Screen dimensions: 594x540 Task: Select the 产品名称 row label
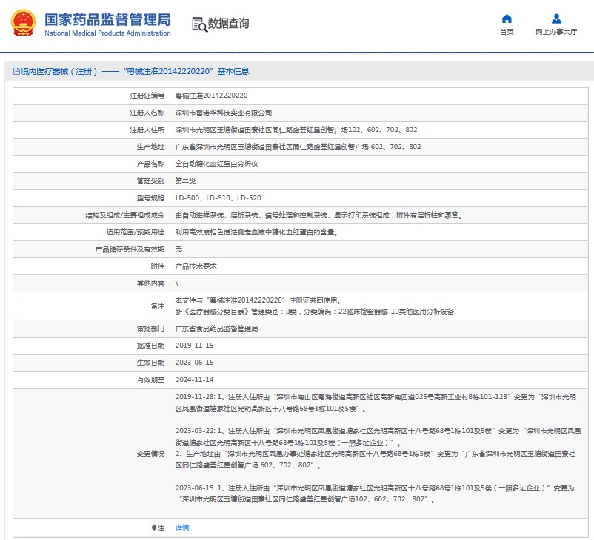tap(150, 164)
